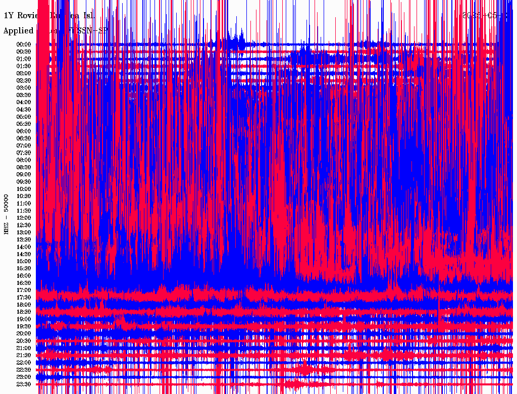Click the 03:00 time label
The width and height of the screenshot is (517, 394).
point(24,88)
